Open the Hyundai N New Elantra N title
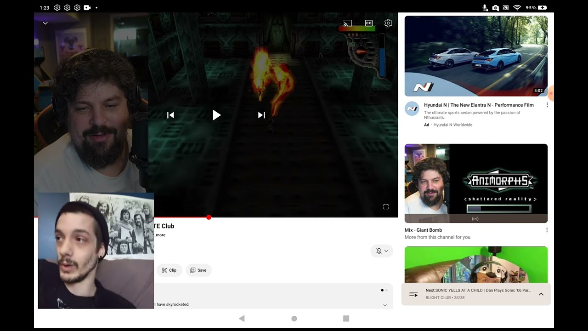 (x=479, y=105)
